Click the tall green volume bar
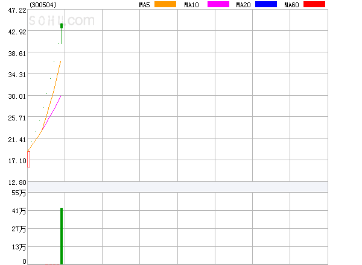The height and width of the screenshot is (265, 362). point(62,236)
